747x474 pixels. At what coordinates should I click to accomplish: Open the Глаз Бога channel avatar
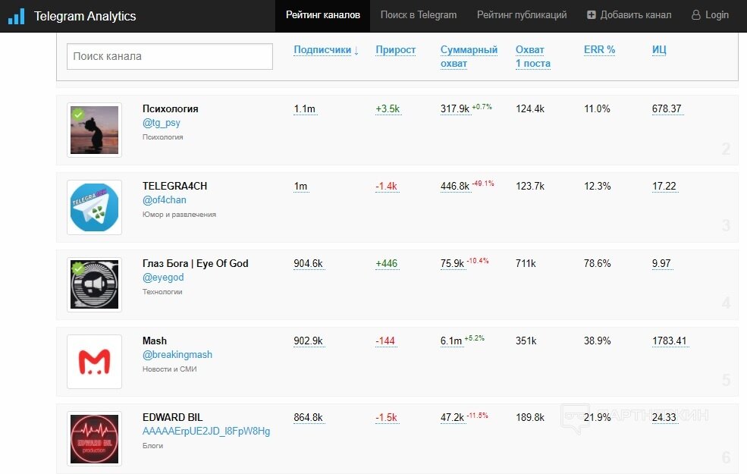click(x=94, y=284)
